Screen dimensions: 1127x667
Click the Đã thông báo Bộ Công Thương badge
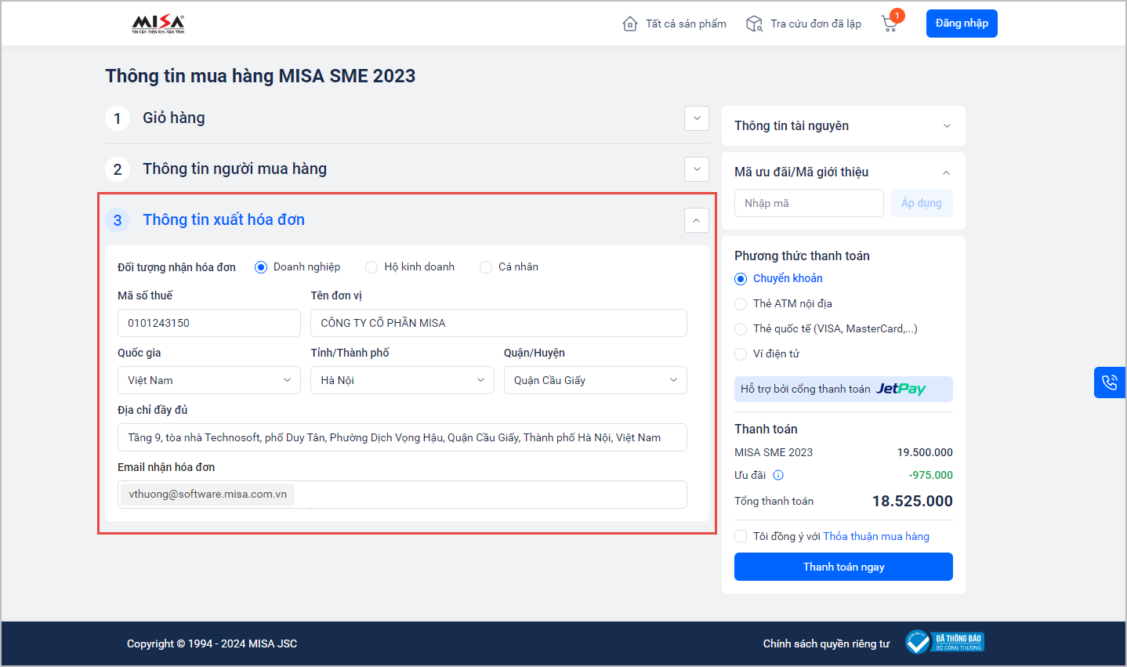pos(944,643)
